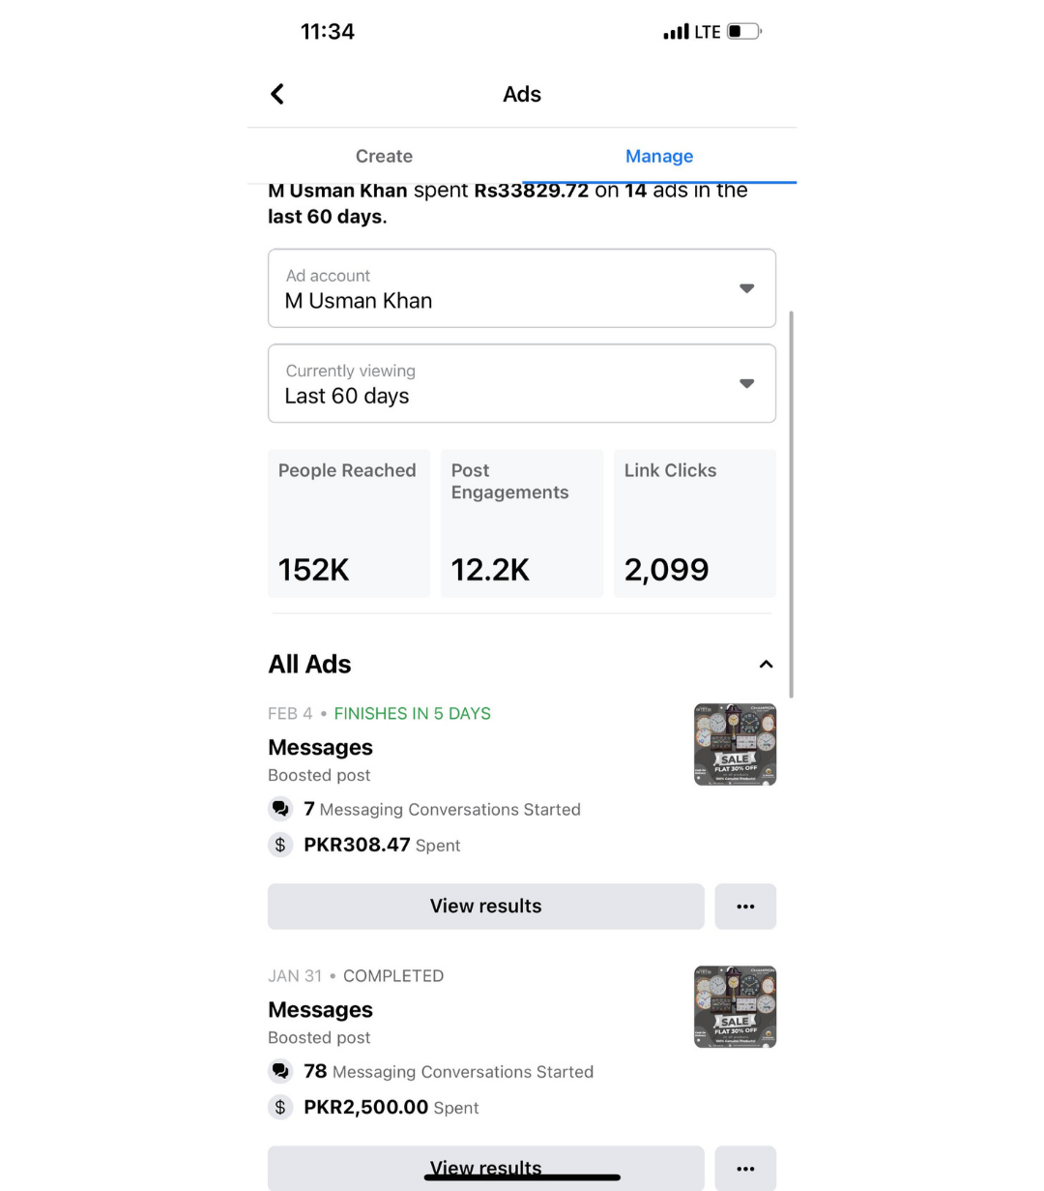Tap the chat bubble icon beside 7 conversations
This screenshot has width=1044, height=1191.
tap(280, 809)
